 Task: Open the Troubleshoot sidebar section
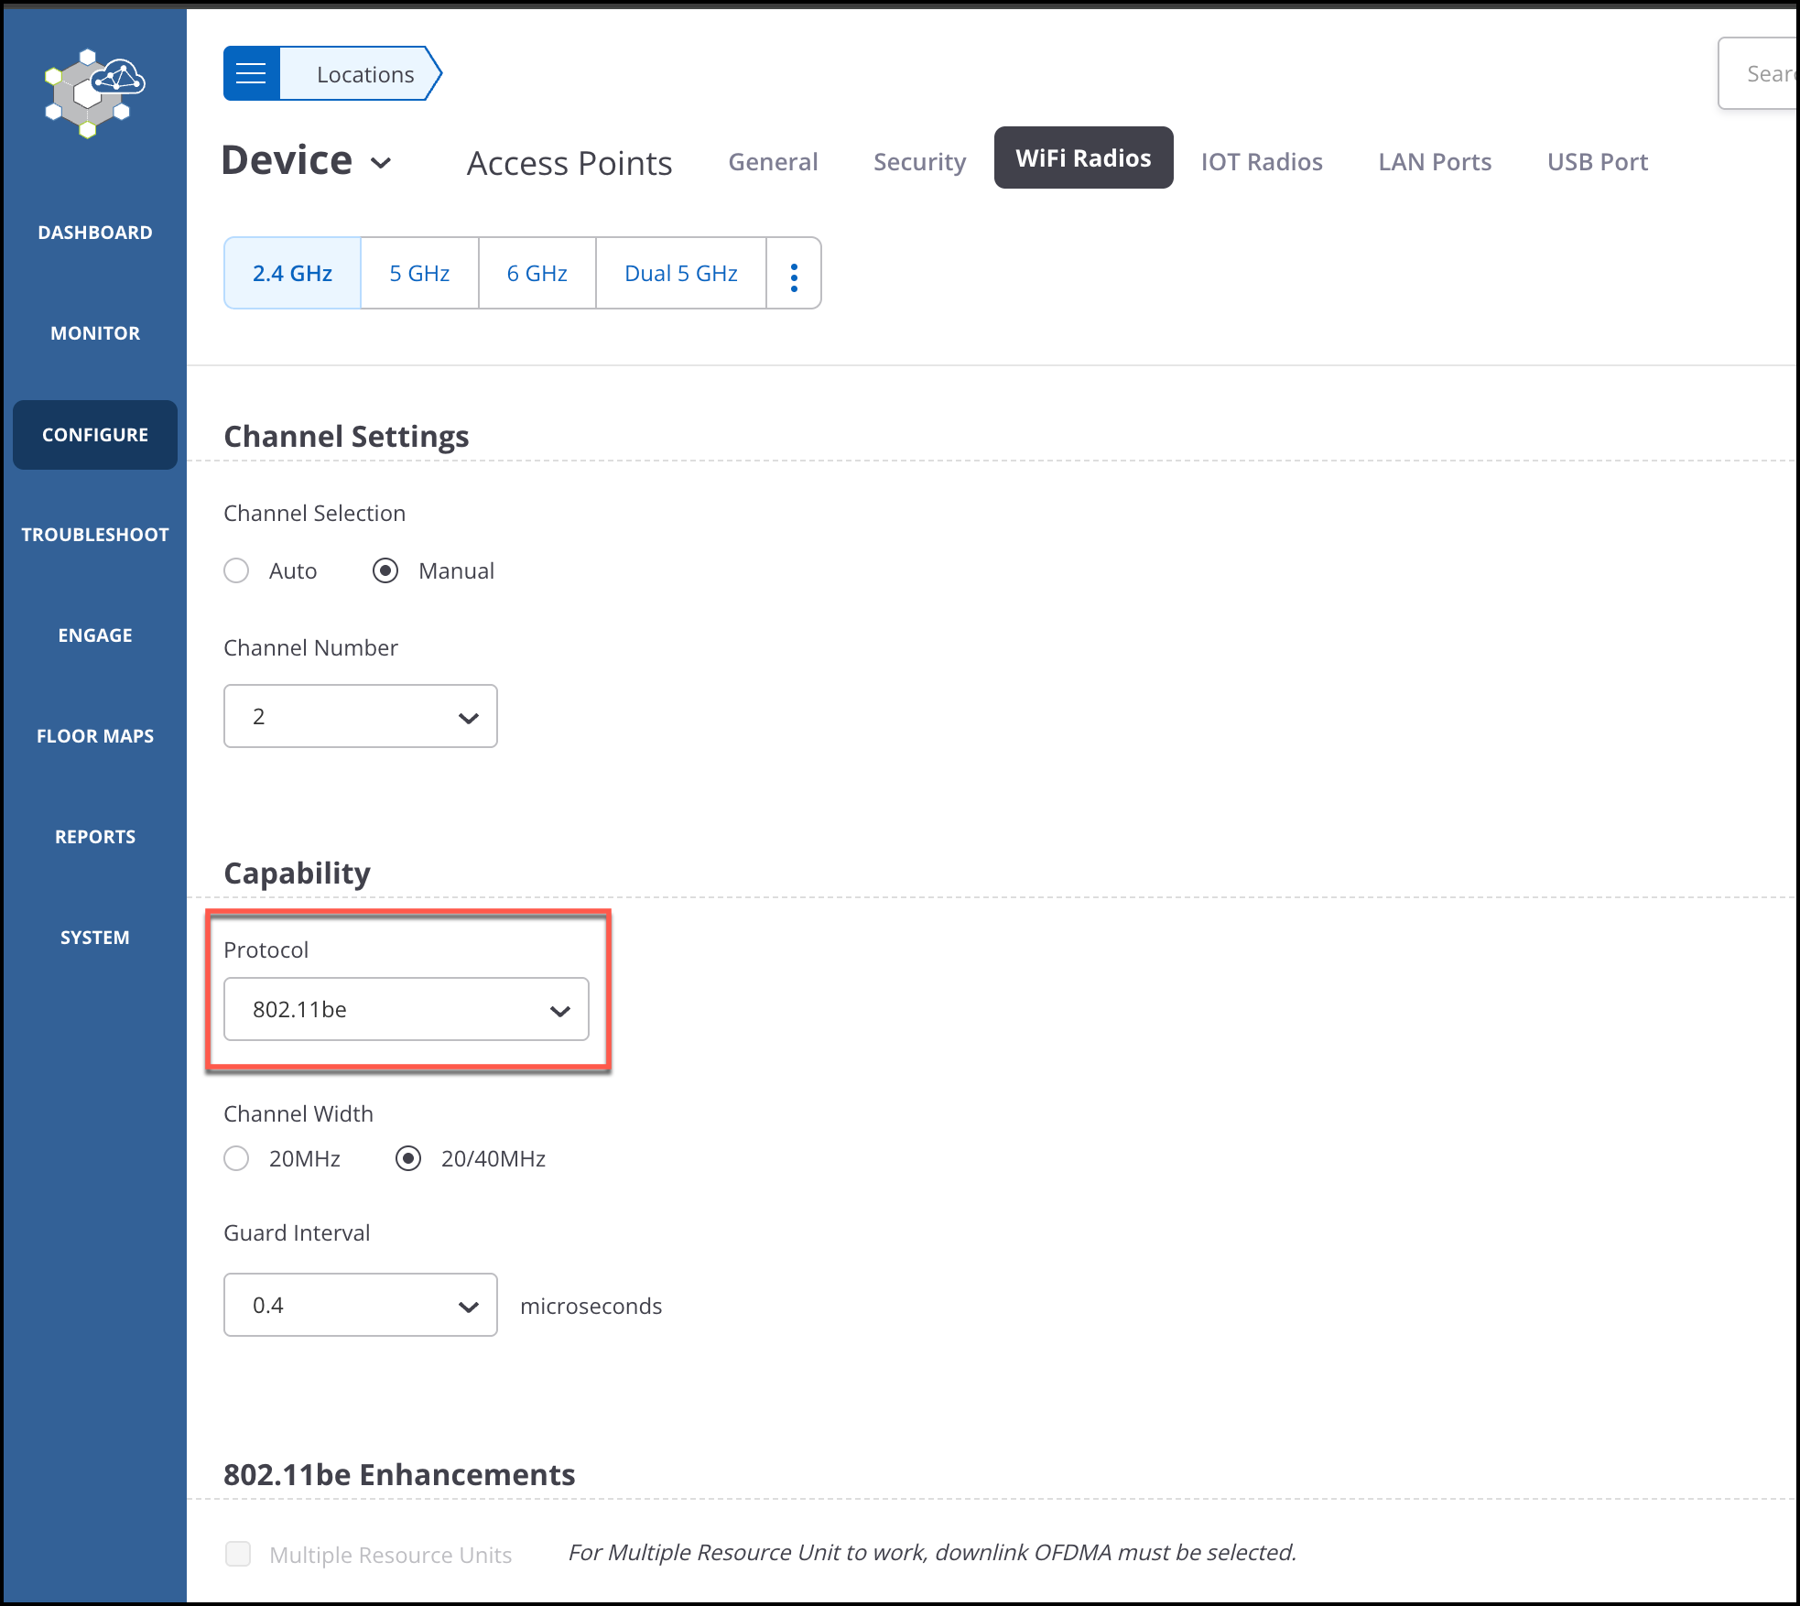[x=95, y=535]
